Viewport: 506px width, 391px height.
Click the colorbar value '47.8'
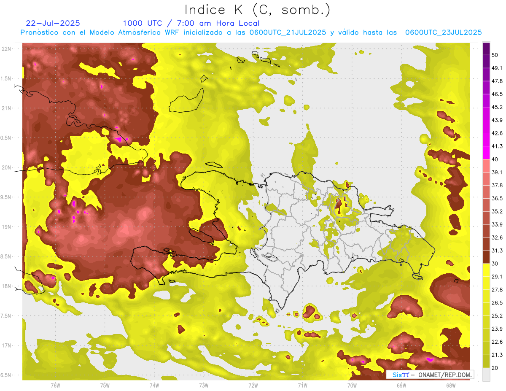click(497, 81)
